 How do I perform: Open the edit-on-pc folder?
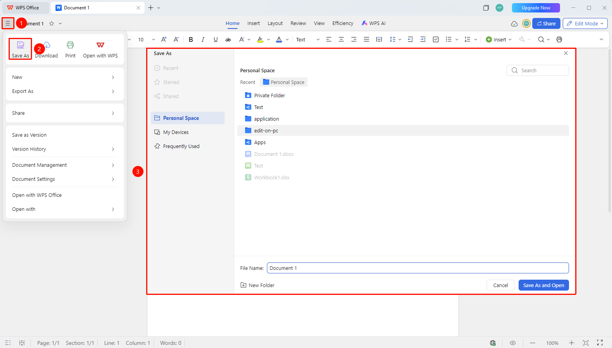tap(403, 130)
